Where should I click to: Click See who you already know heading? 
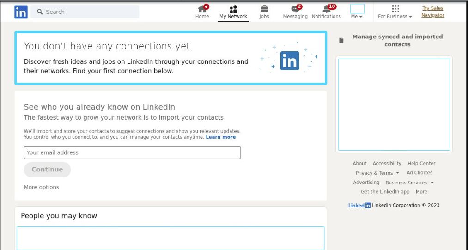[99, 107]
